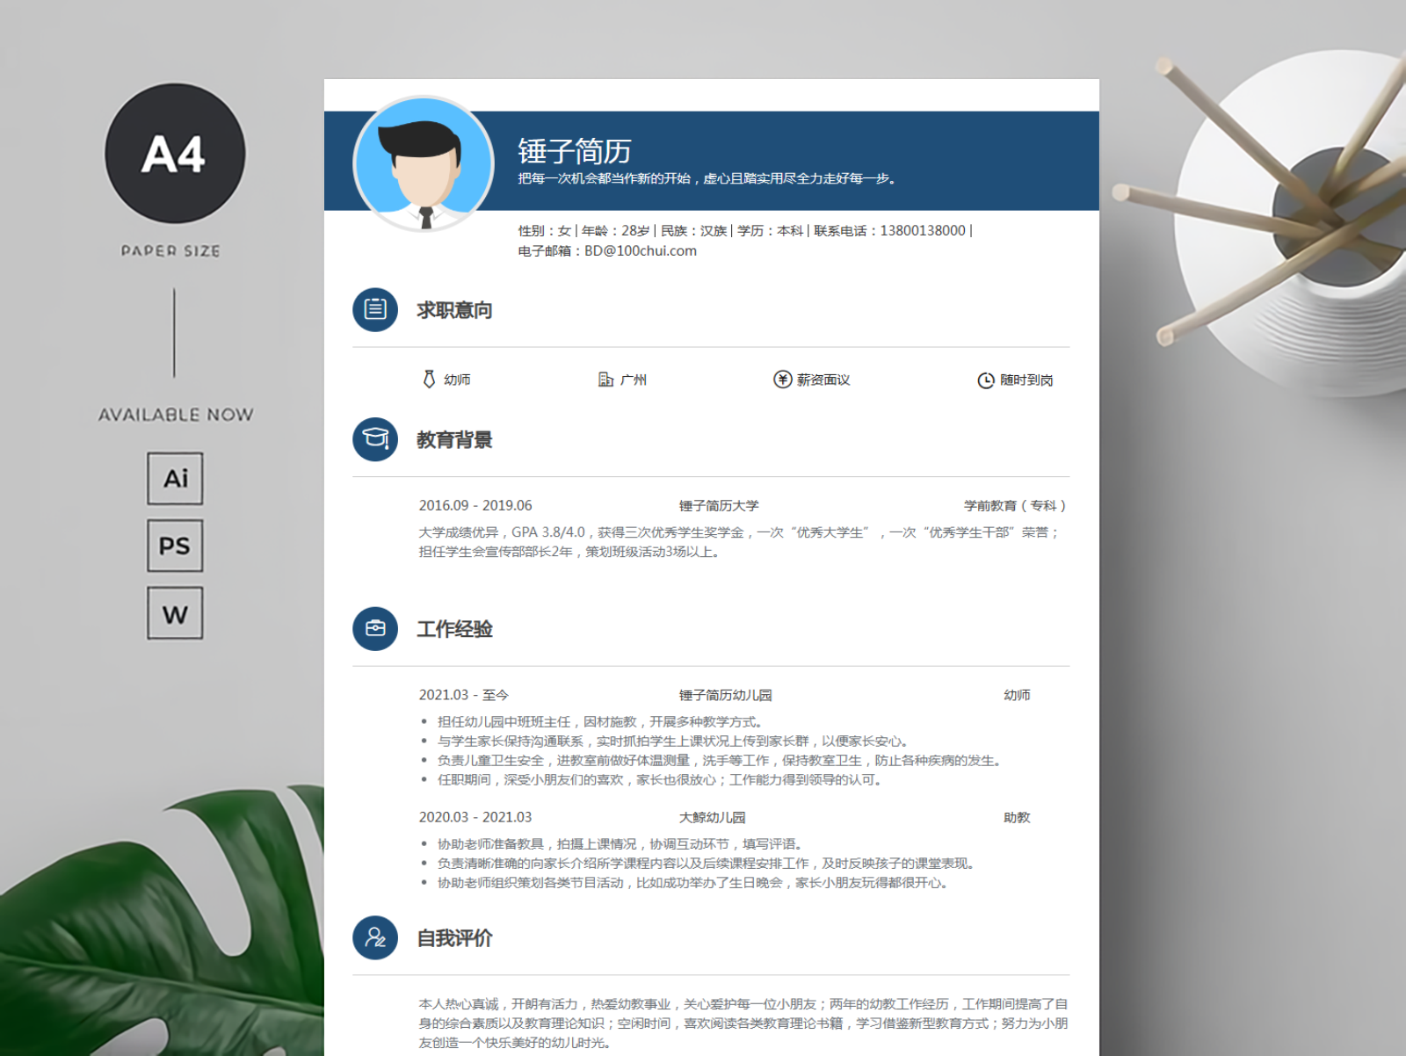Click bullet starting 担任幼儿园中班班主任
Image resolution: width=1406 pixels, height=1056 pixels.
pos(600,721)
